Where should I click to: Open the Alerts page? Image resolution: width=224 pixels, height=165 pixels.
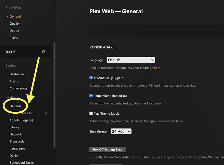[x=14, y=82]
